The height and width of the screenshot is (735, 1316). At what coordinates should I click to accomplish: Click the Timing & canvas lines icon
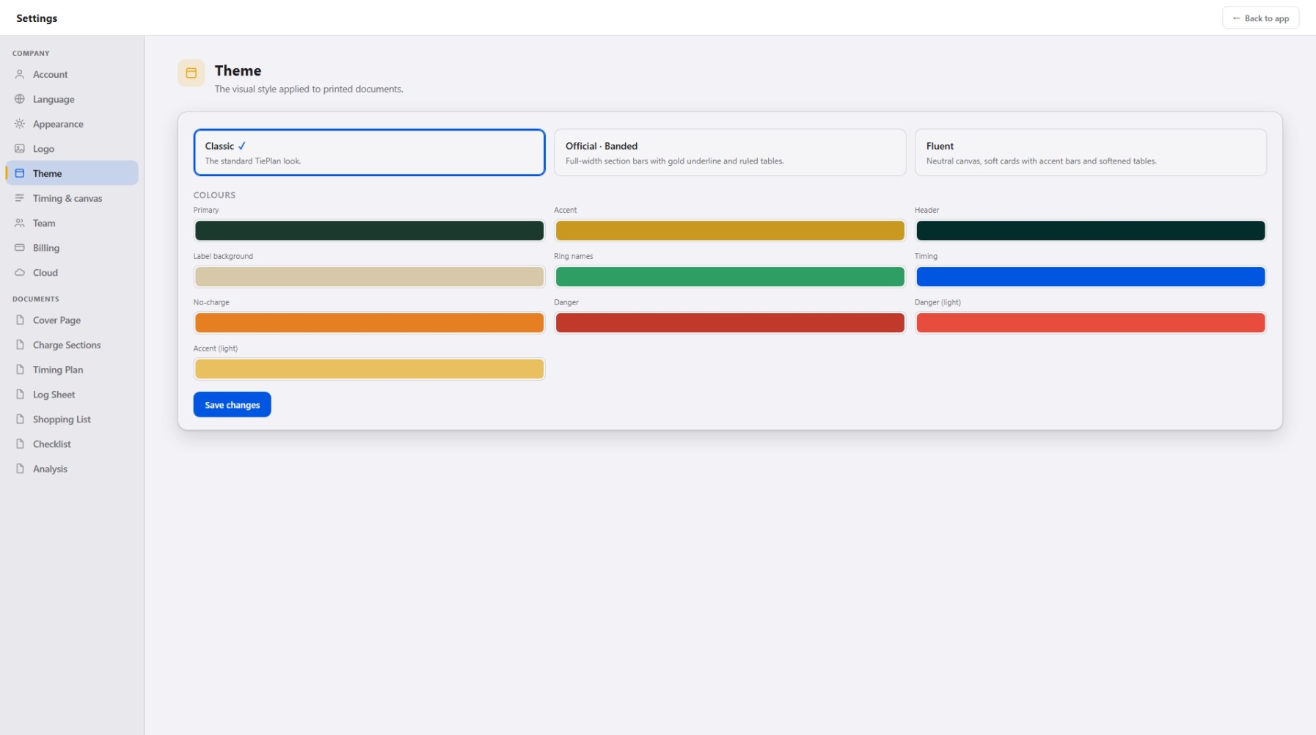click(20, 198)
